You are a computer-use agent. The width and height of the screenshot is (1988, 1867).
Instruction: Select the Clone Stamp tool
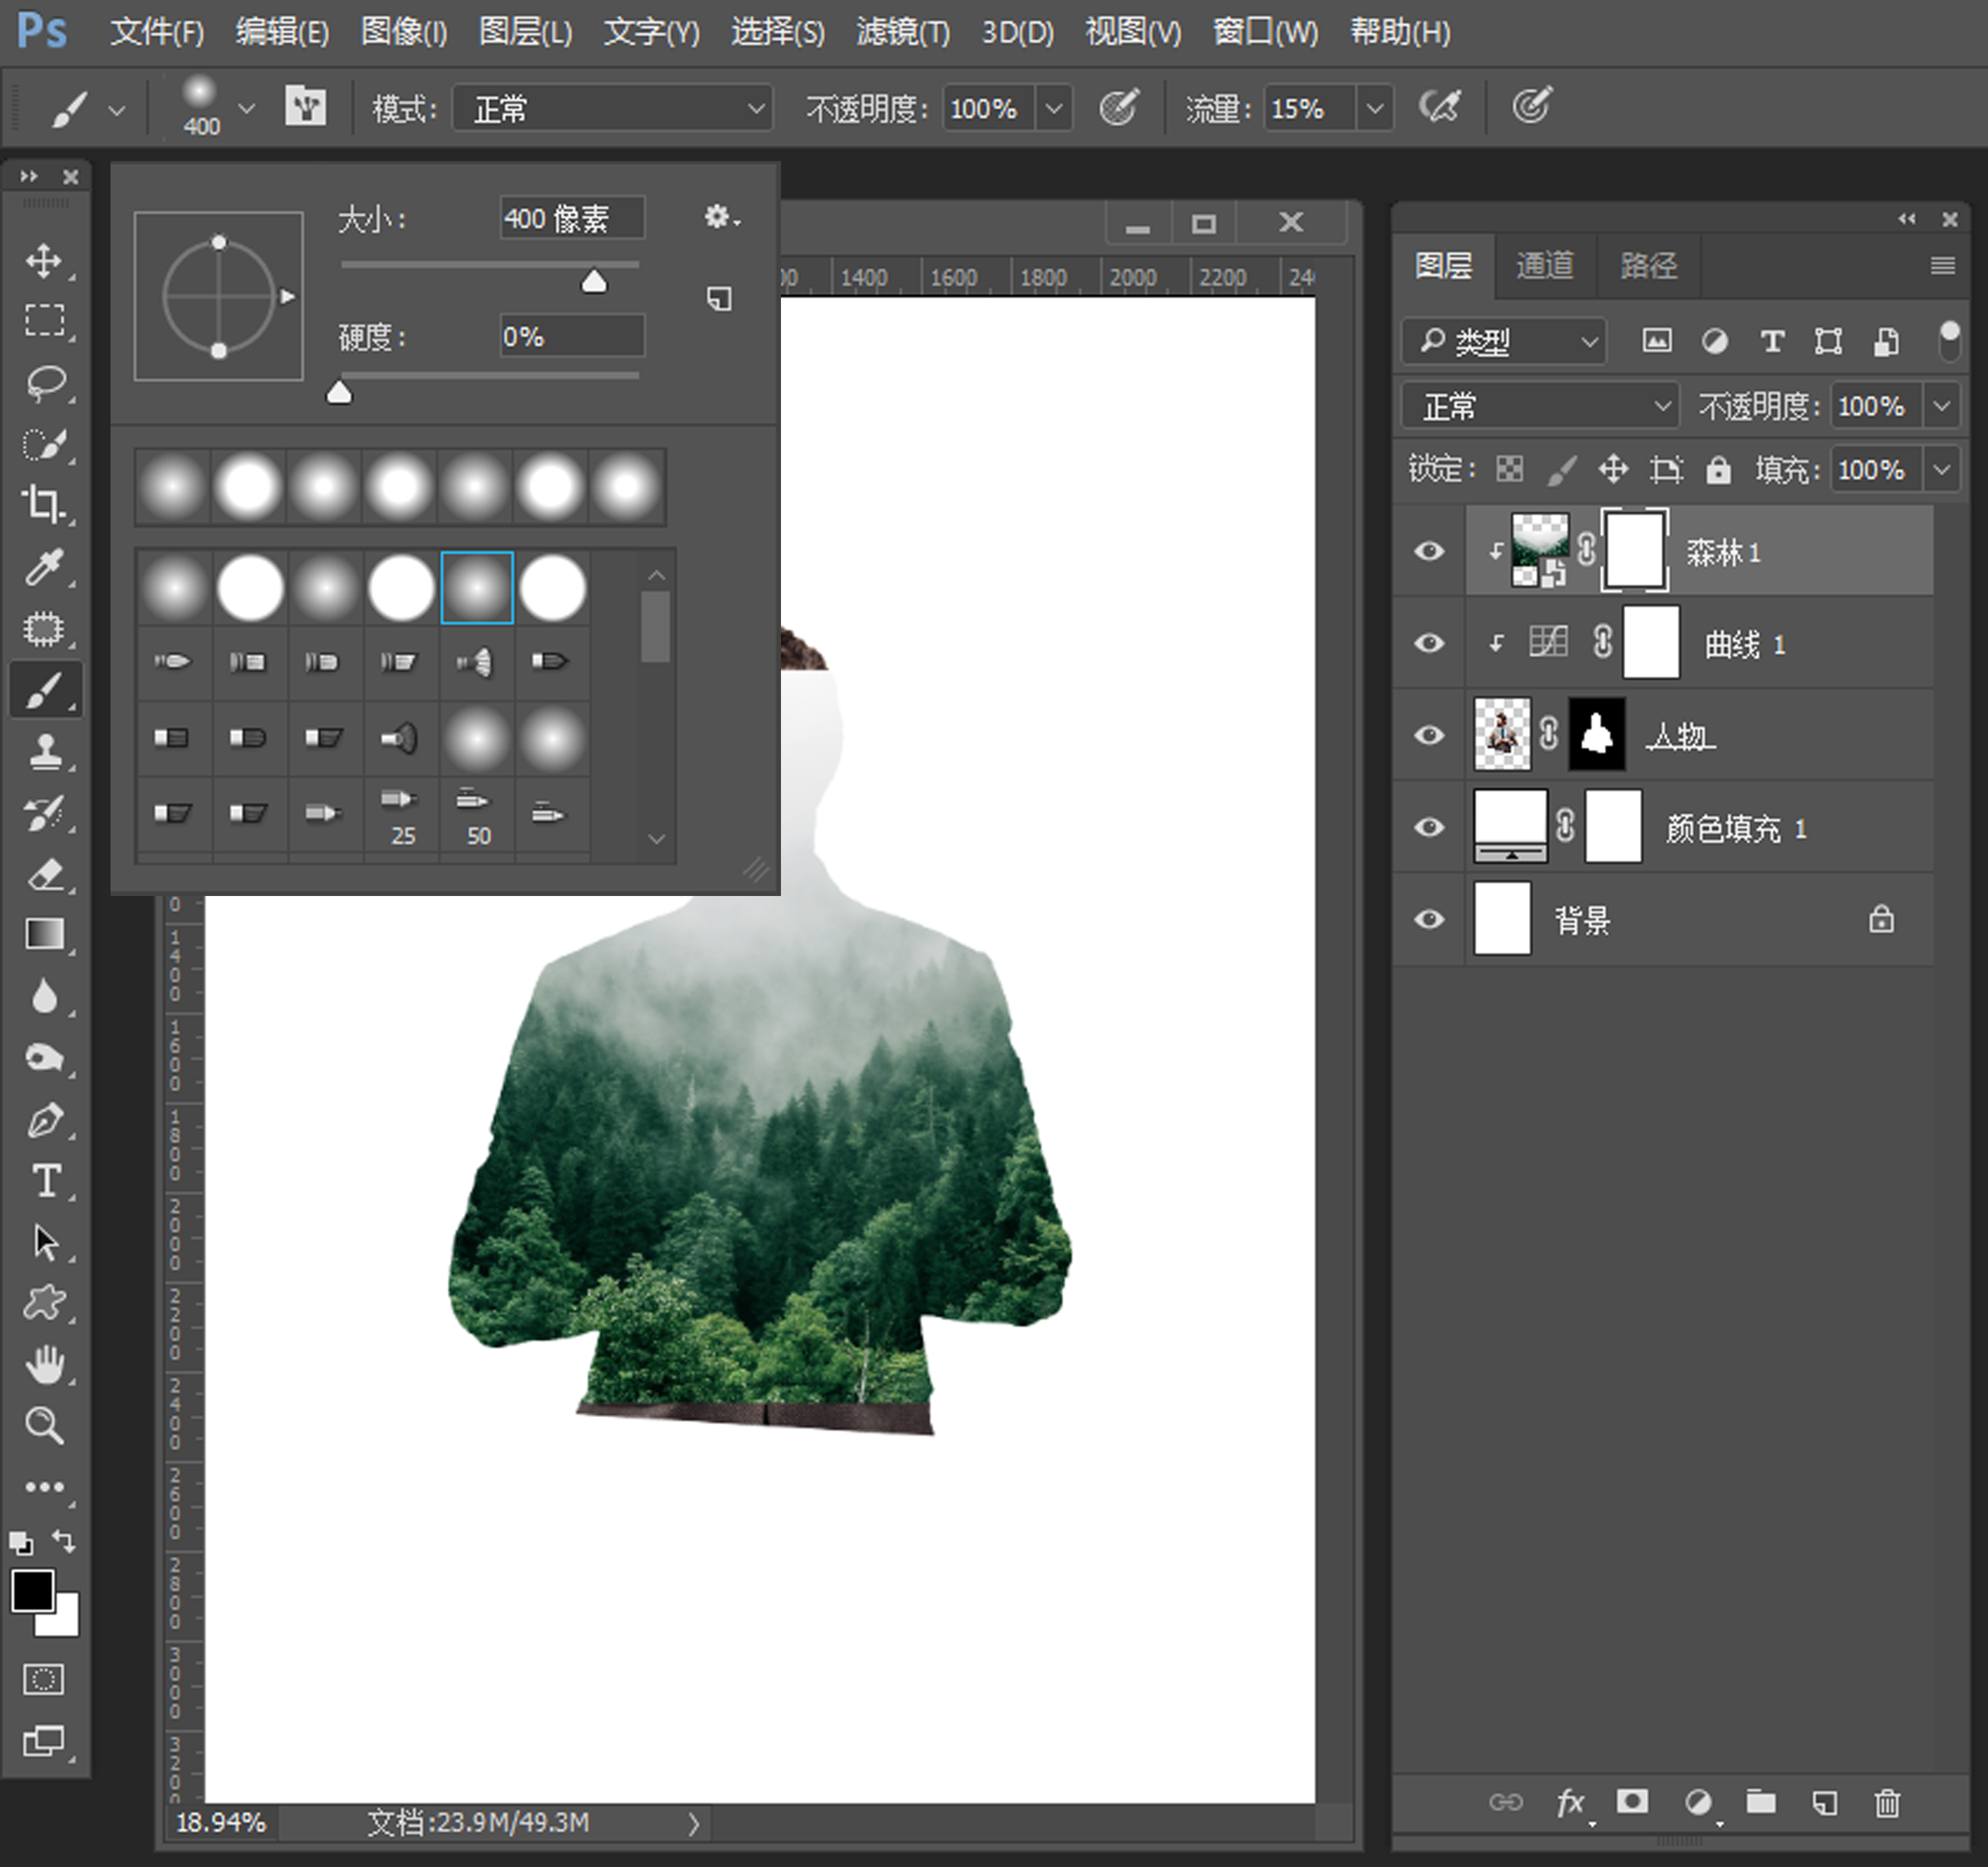pos(44,751)
